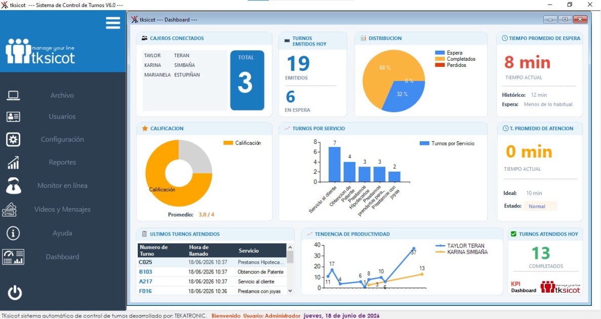Click the Servicio column header
The width and height of the screenshot is (601, 319).
261,250
